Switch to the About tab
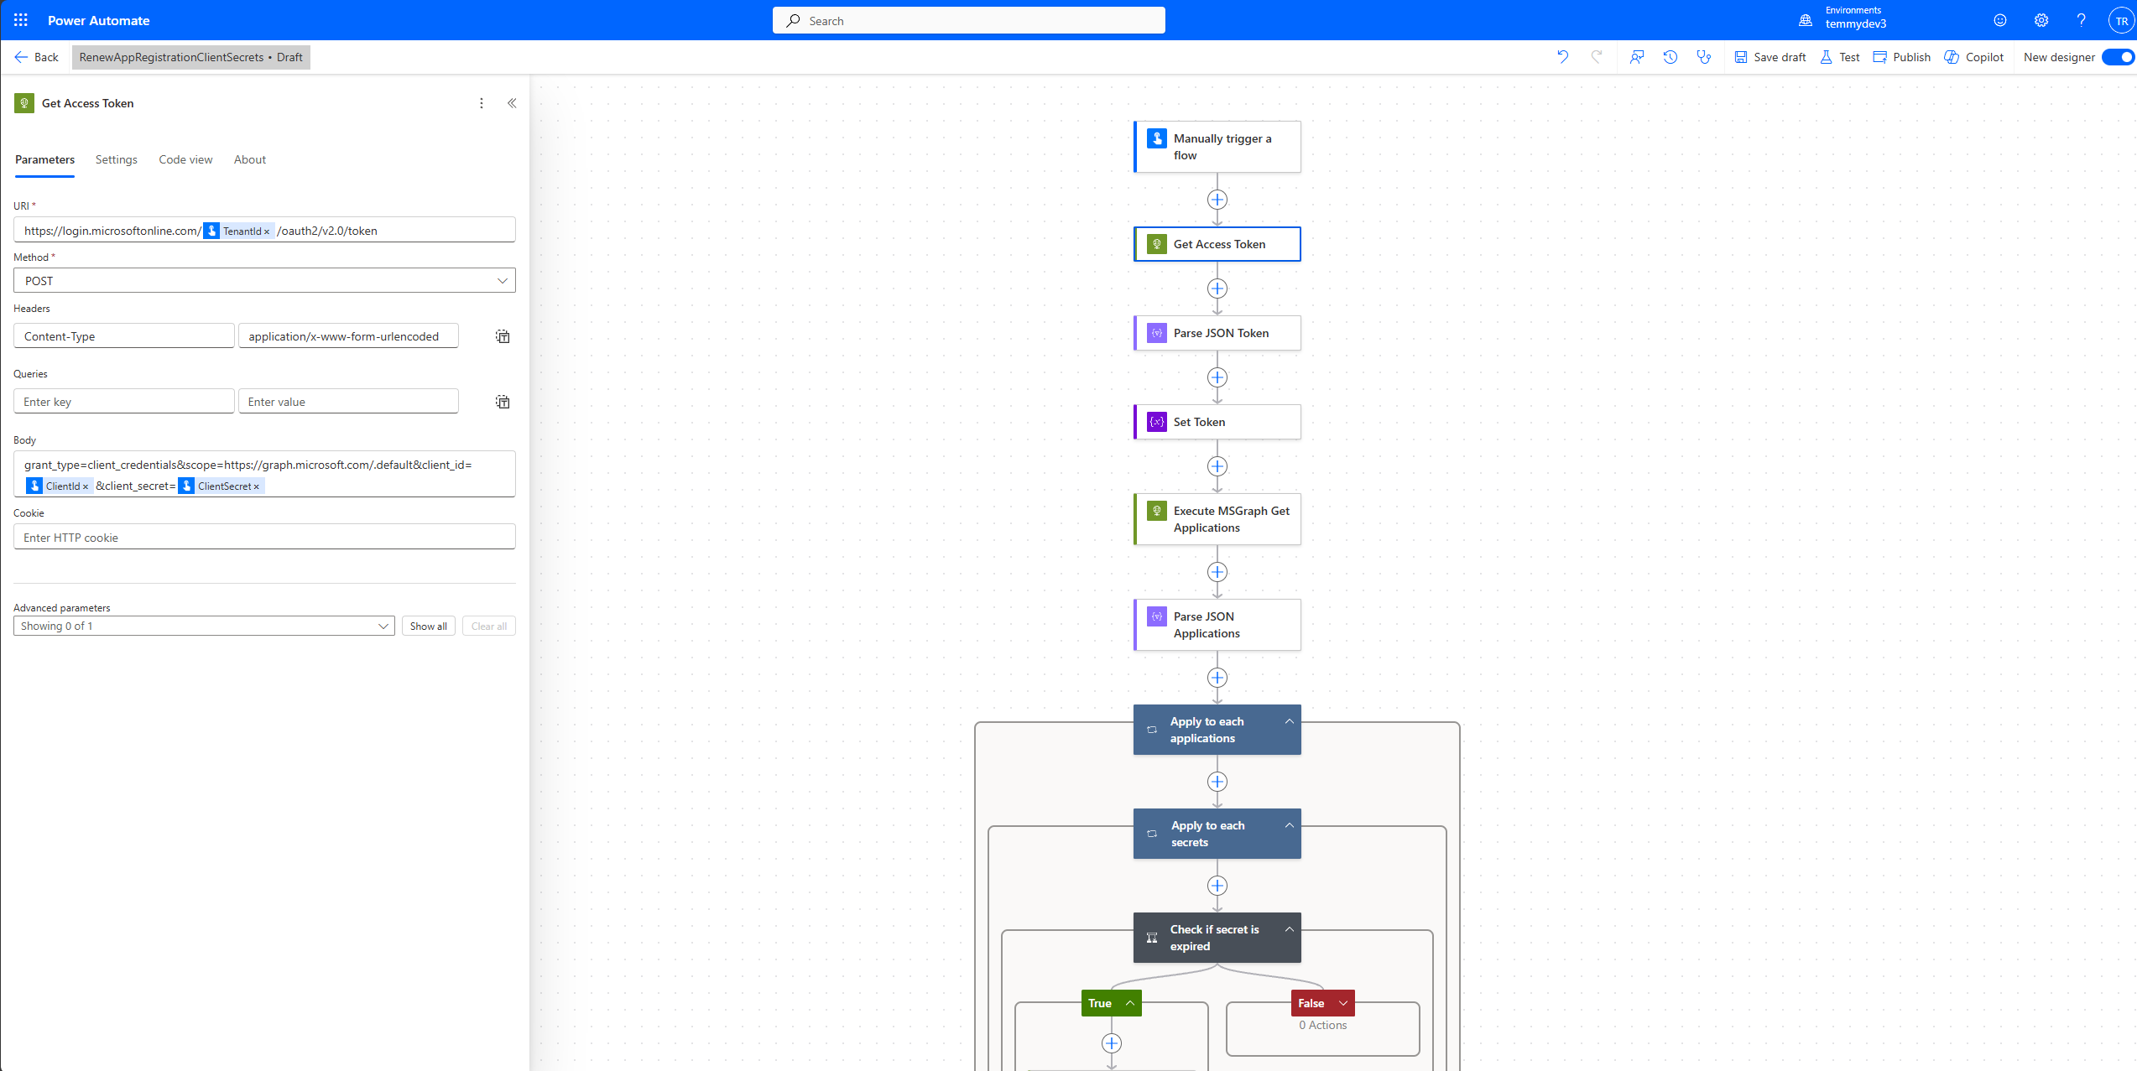 pos(250,159)
